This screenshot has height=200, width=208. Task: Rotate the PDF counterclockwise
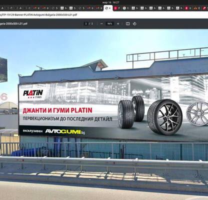[134, 23]
